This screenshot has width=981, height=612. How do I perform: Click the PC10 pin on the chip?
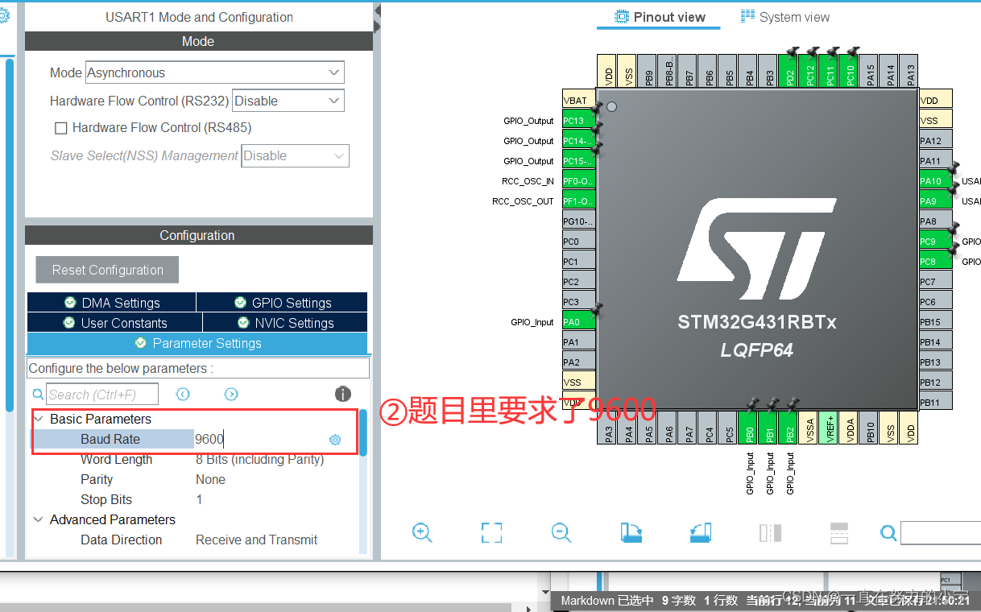pyautogui.click(x=850, y=72)
